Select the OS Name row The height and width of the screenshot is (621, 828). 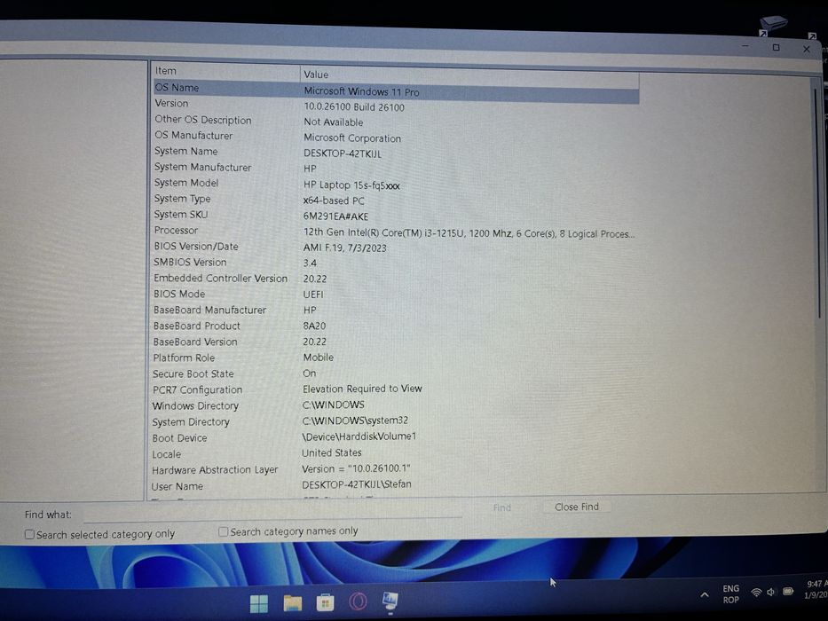[396, 90]
